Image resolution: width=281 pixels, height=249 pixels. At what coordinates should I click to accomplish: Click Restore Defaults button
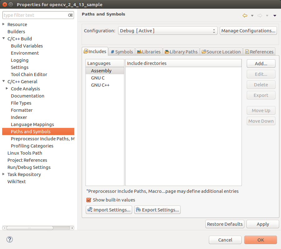(x=225, y=224)
